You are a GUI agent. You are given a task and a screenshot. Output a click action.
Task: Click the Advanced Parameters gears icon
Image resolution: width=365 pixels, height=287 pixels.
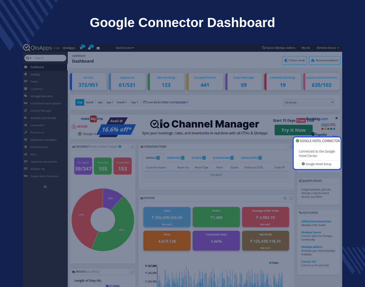tap(26, 140)
